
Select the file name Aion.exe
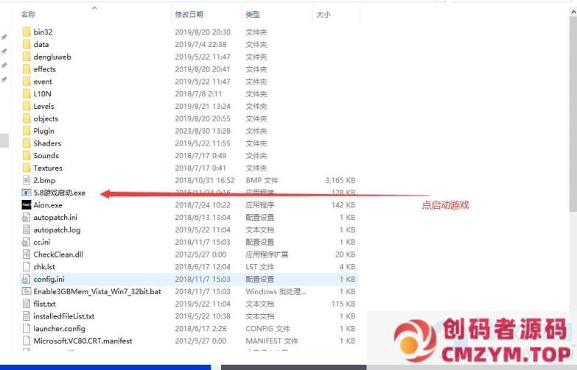[48, 205]
